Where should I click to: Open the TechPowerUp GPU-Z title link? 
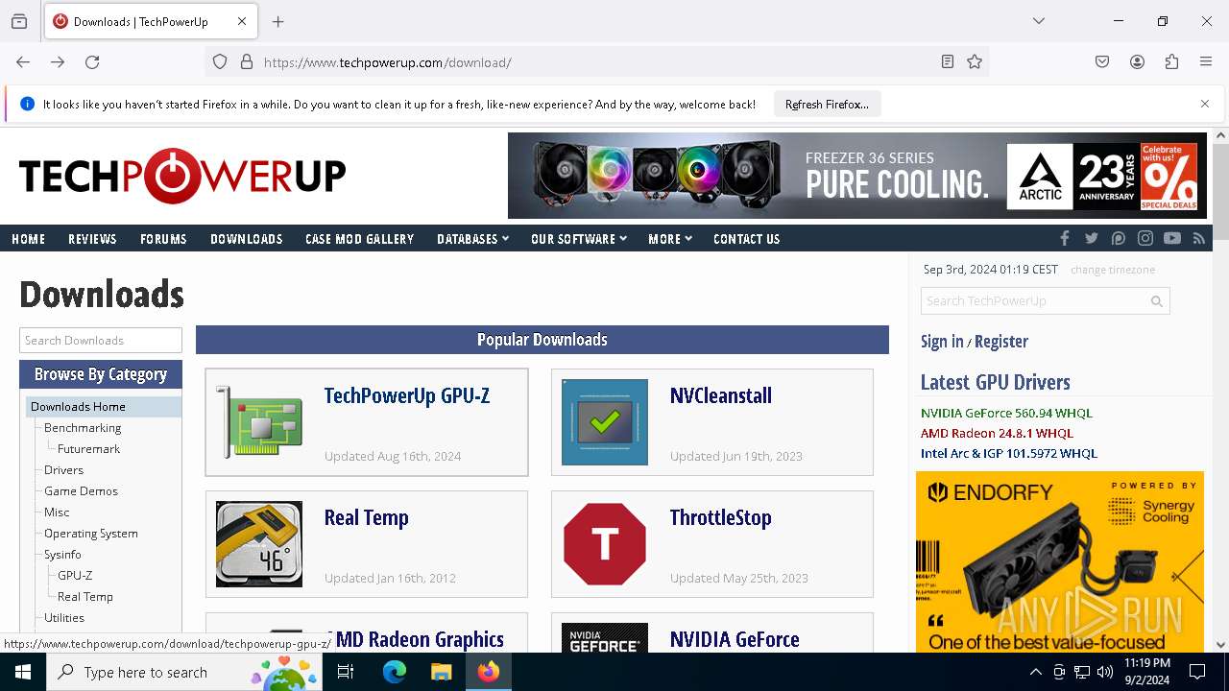click(407, 395)
